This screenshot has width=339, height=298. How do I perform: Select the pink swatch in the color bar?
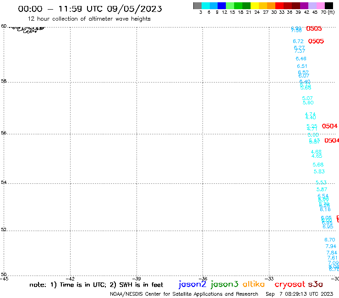(320, 6)
